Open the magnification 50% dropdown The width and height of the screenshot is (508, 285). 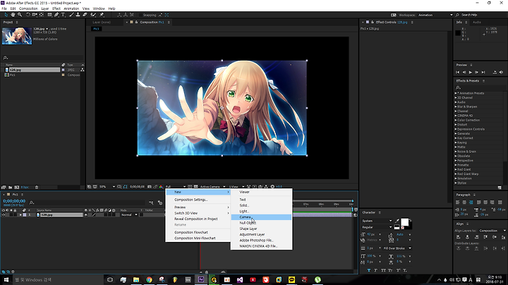pos(107,186)
